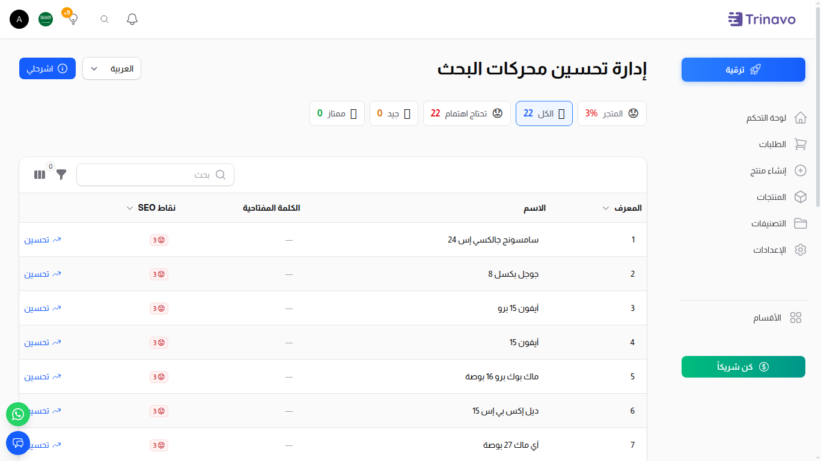Open the user avatar labeled A
The width and height of the screenshot is (821, 461).
pyautogui.click(x=19, y=19)
